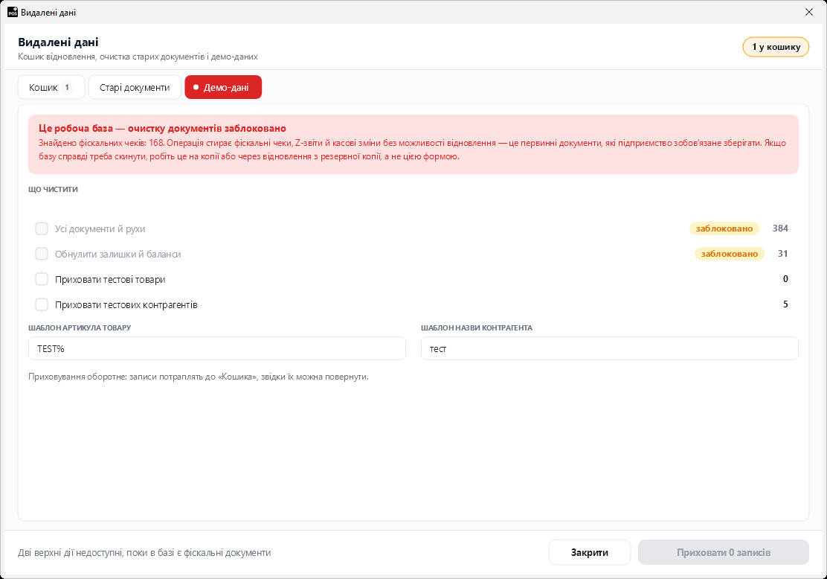Check 'Приховати тестових контрагентів' option
Screen dimensions: 827x579
click(42, 304)
